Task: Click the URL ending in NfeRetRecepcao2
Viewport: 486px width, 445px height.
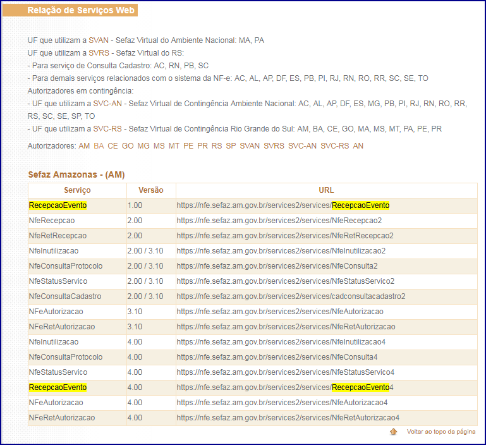Action: 285,236
